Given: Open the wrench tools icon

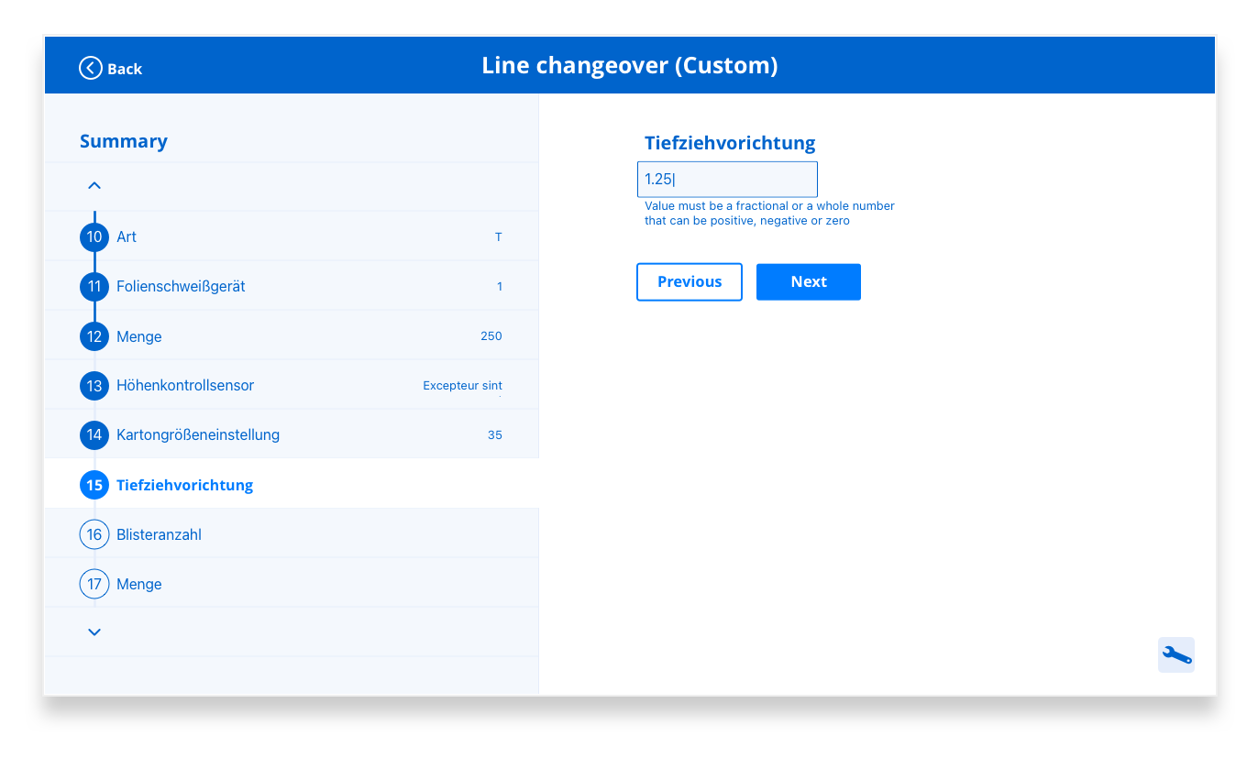Looking at the screenshot, I should (1175, 654).
